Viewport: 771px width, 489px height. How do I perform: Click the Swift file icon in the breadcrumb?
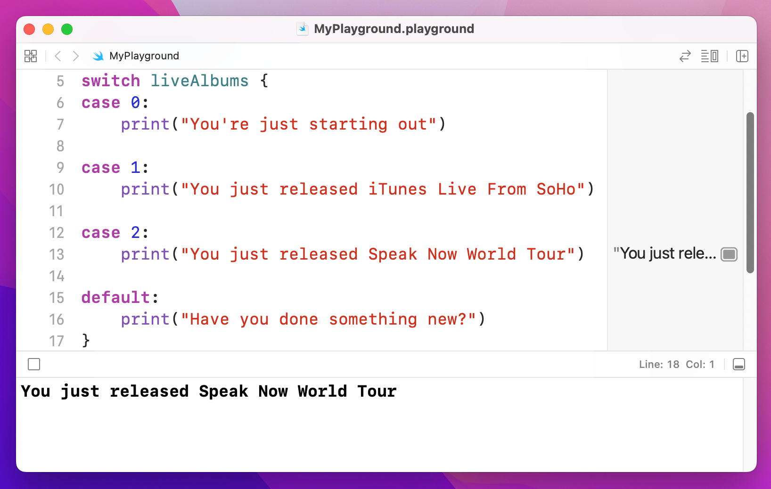coord(98,56)
